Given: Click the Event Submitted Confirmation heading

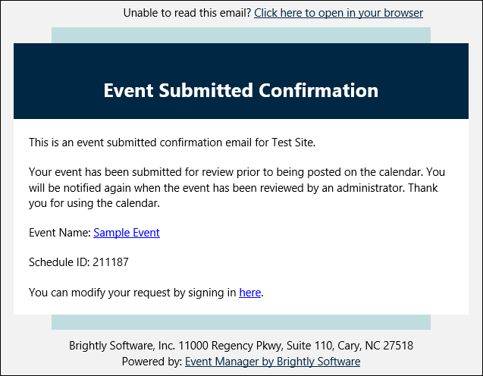Looking at the screenshot, I should 240,91.
